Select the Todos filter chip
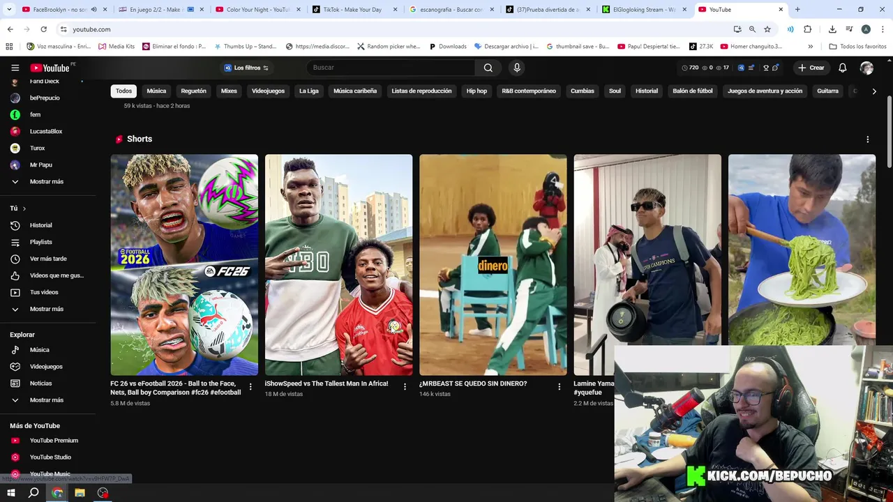 pos(123,91)
